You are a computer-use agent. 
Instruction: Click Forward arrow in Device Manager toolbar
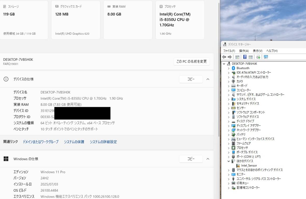click(x=230, y=57)
